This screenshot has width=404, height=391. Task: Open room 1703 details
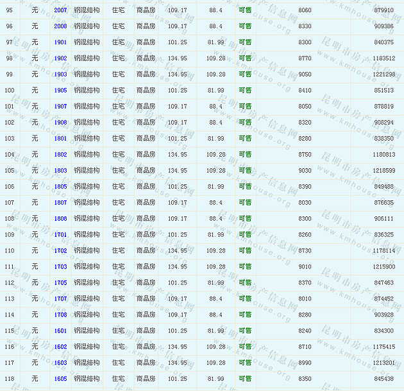pyautogui.click(x=60, y=267)
